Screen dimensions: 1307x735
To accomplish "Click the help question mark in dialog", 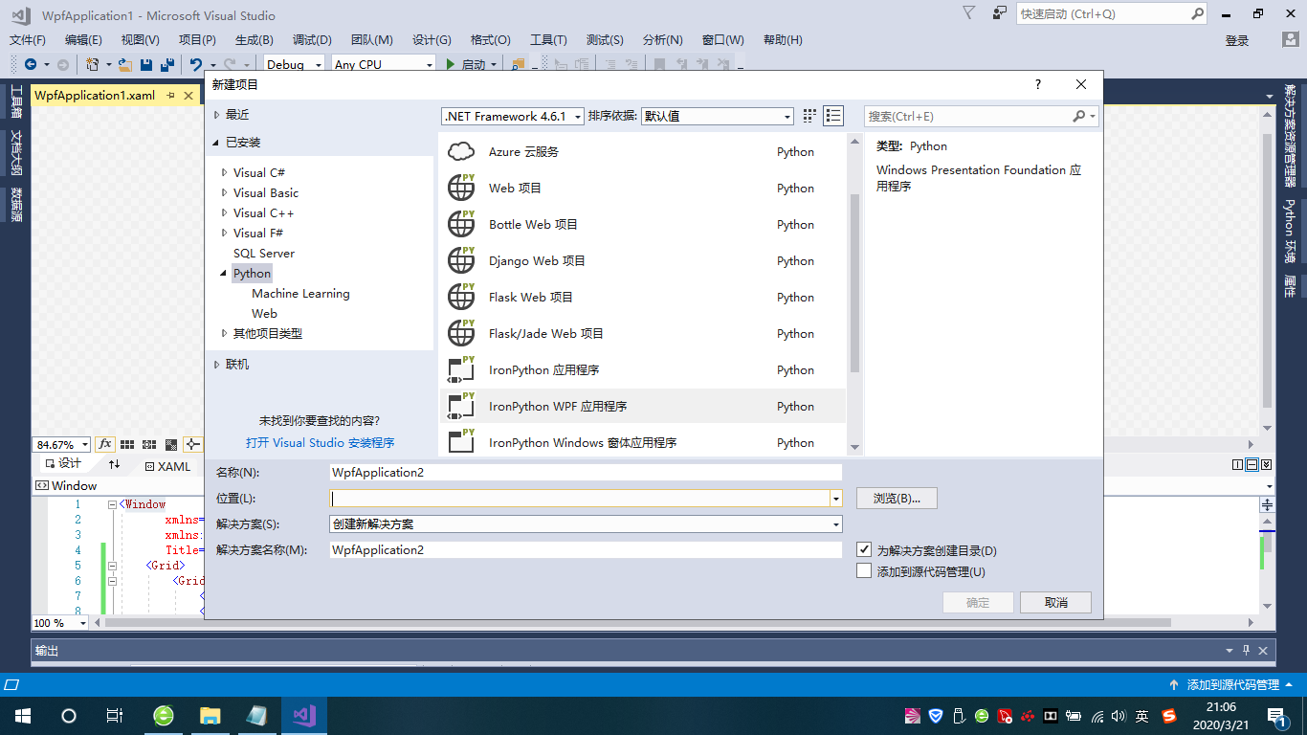I will tap(1038, 84).
